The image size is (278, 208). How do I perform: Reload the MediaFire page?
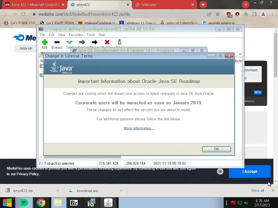[23, 14]
